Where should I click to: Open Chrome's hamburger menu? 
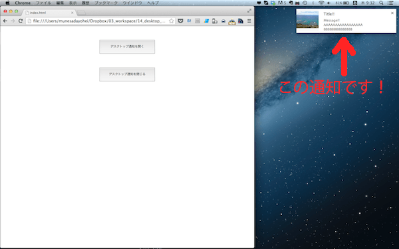(x=249, y=21)
